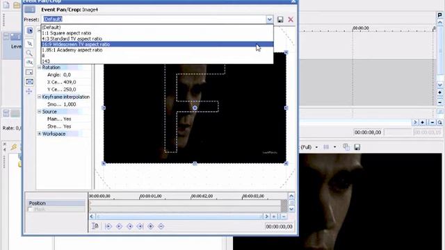Delete the selected preset with red X

(291, 19)
